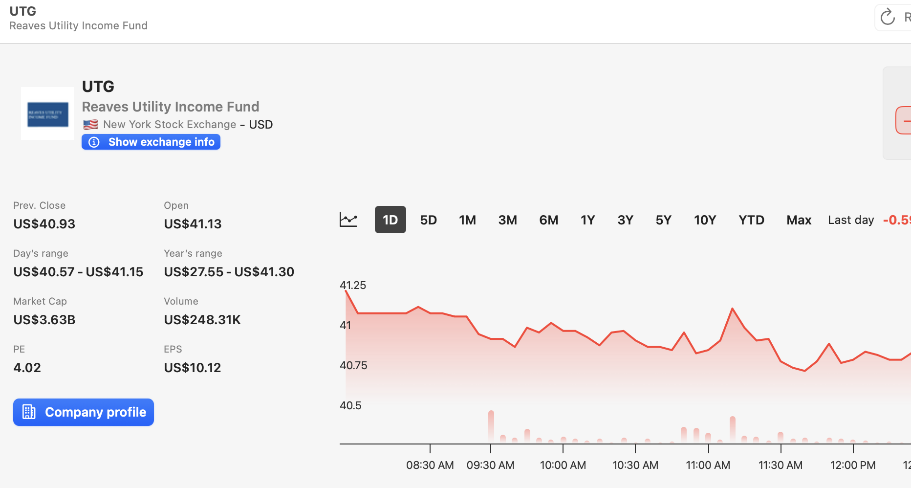Screen dimensions: 911x488
Task: Click the price peak near 11:15 AM
Action: coord(732,309)
